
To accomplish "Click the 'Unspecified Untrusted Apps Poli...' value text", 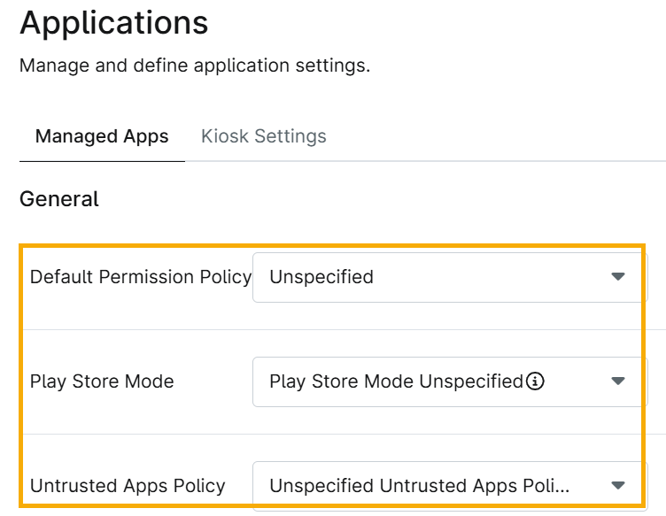I will [x=419, y=485].
